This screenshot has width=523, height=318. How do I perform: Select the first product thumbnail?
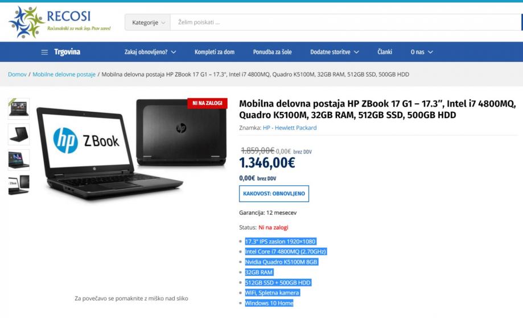(x=19, y=108)
